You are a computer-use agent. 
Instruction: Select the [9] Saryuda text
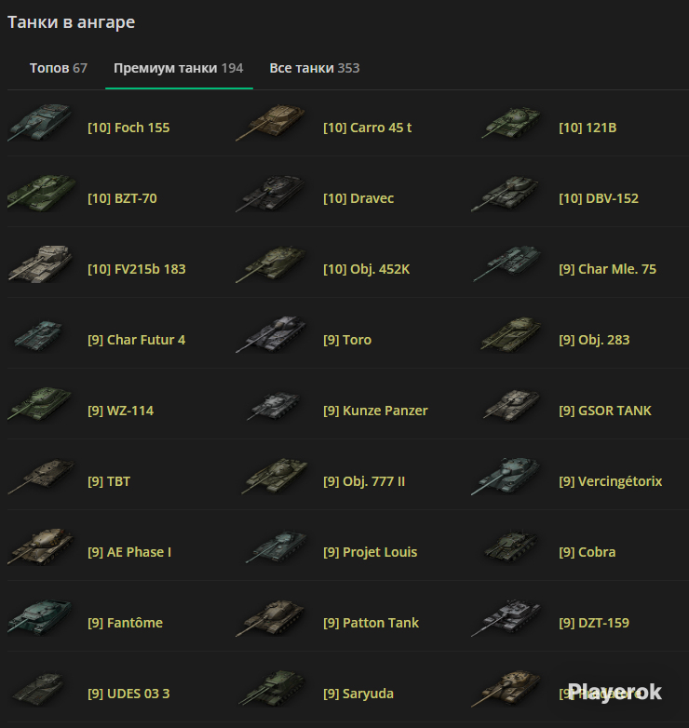[358, 694]
